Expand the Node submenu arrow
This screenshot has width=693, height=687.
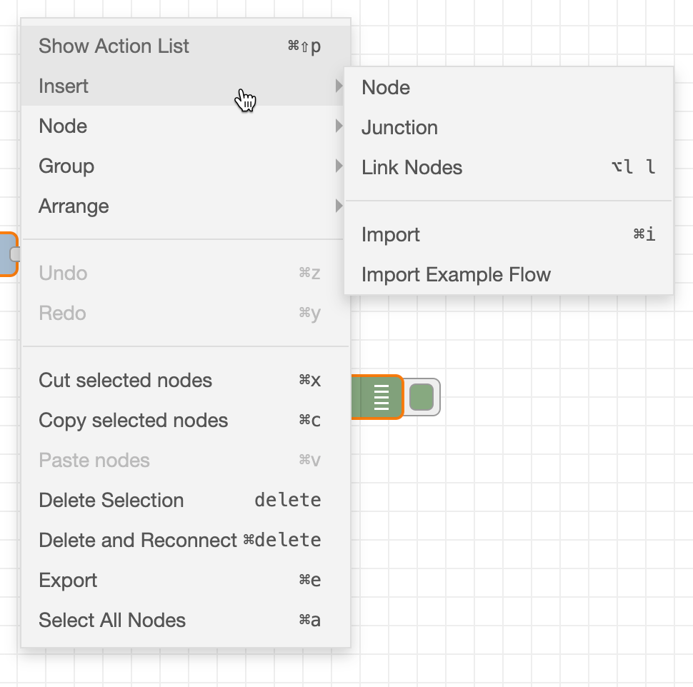(339, 126)
